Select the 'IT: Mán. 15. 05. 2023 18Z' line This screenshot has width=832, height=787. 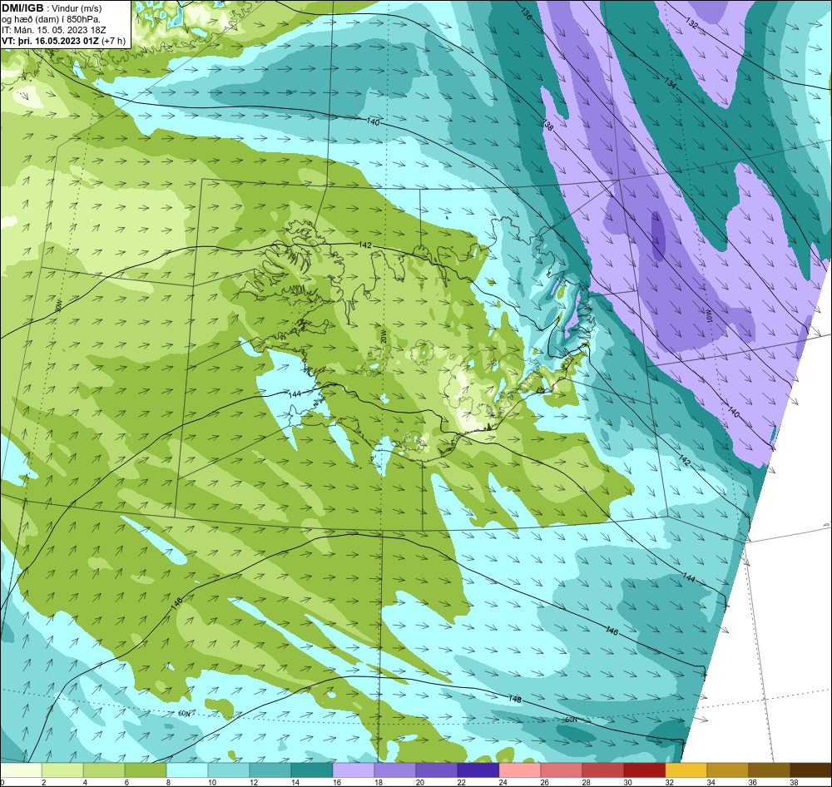(54, 30)
